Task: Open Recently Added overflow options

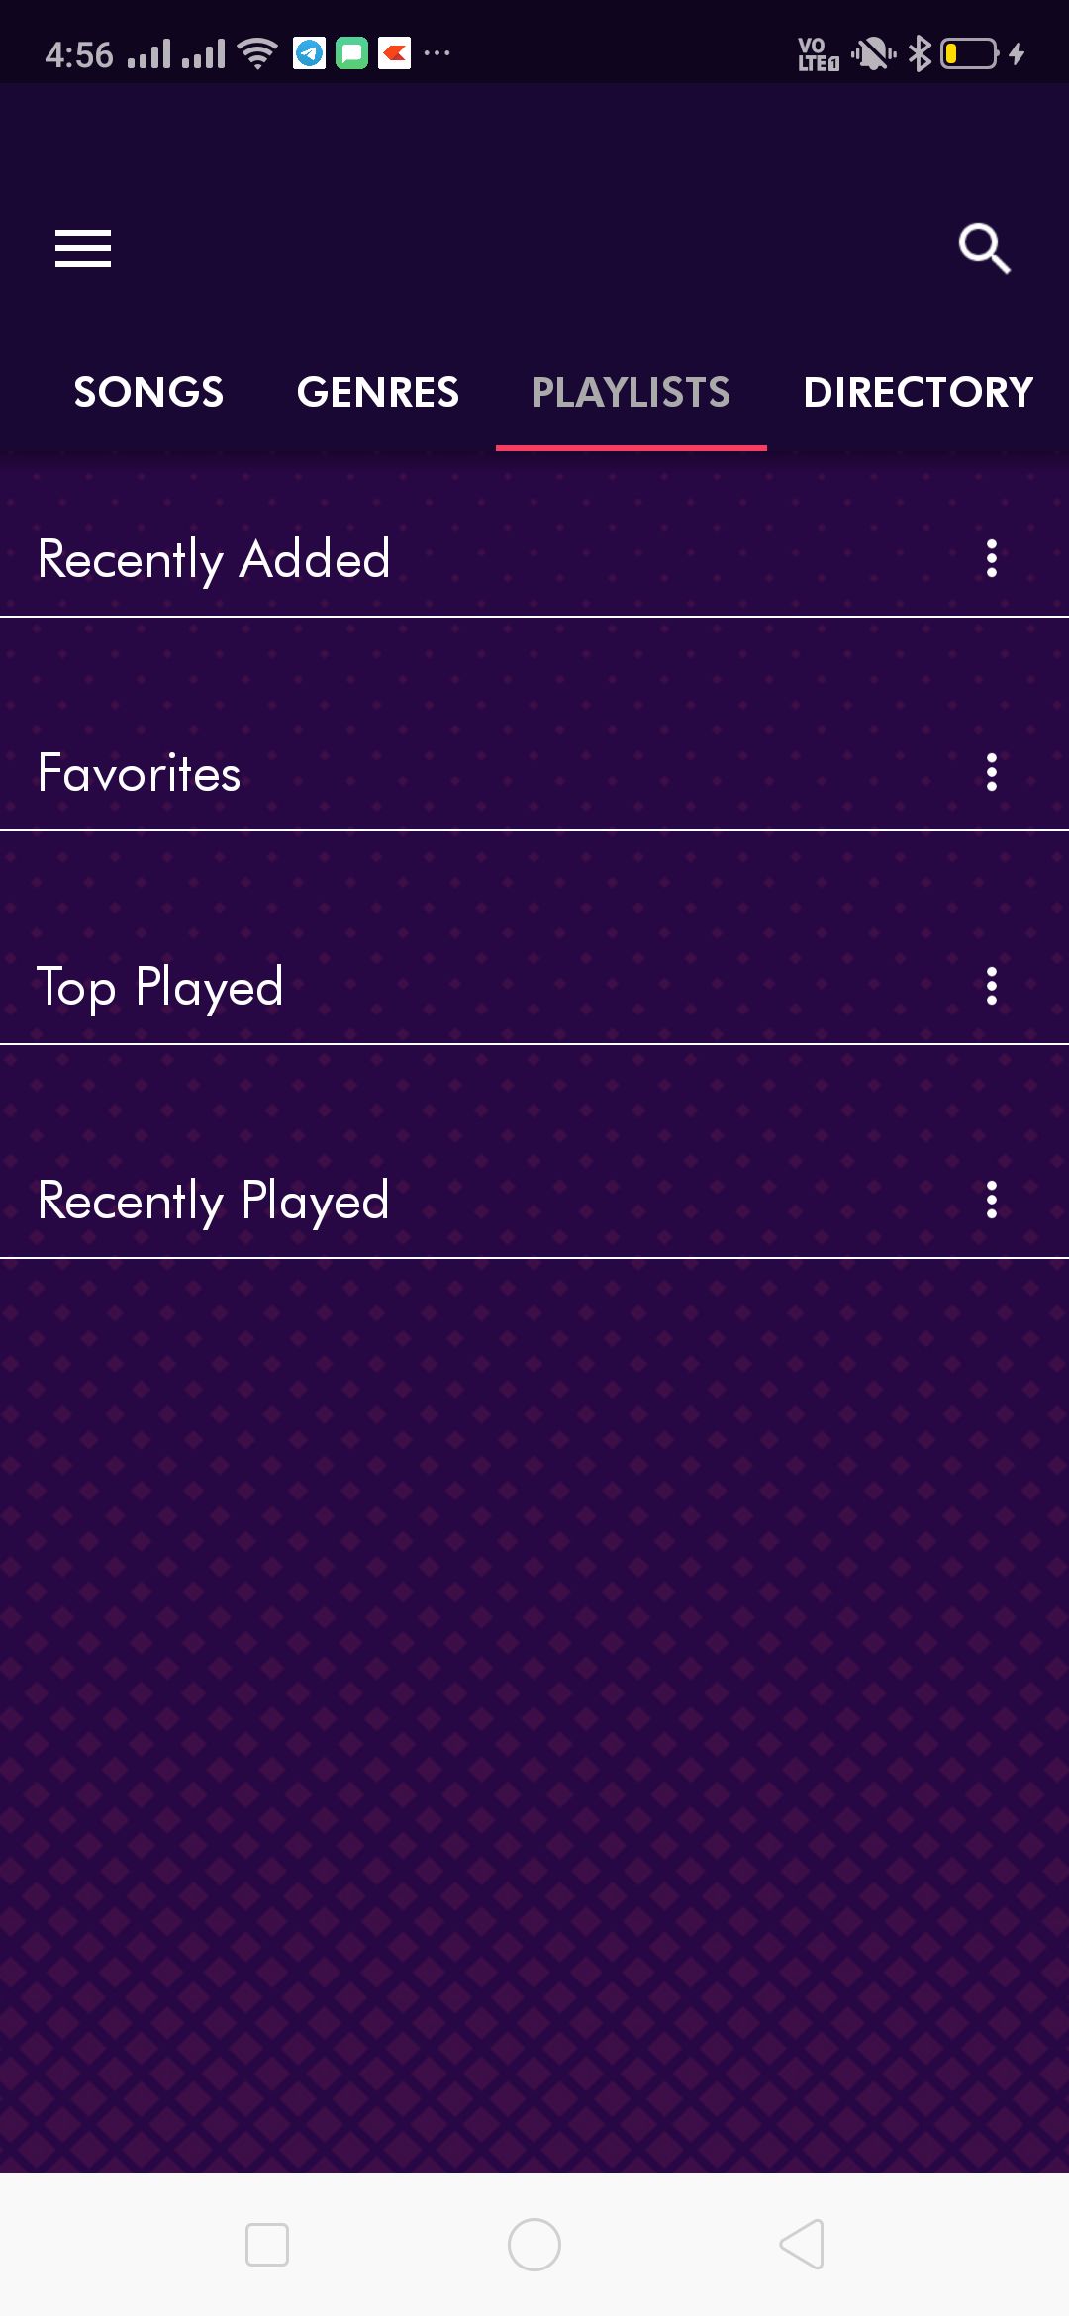Action: pyautogui.click(x=991, y=559)
